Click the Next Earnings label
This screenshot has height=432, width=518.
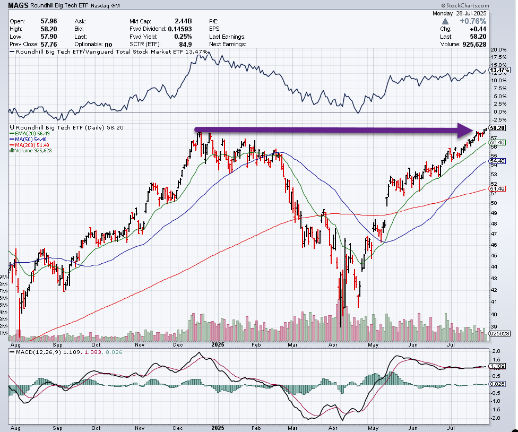tap(228, 44)
